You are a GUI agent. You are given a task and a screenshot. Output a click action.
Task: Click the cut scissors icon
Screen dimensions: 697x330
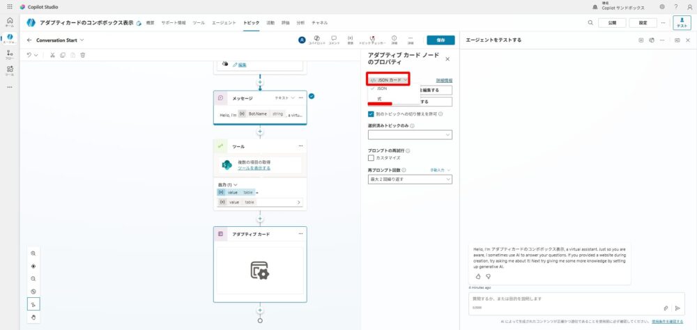52,54
